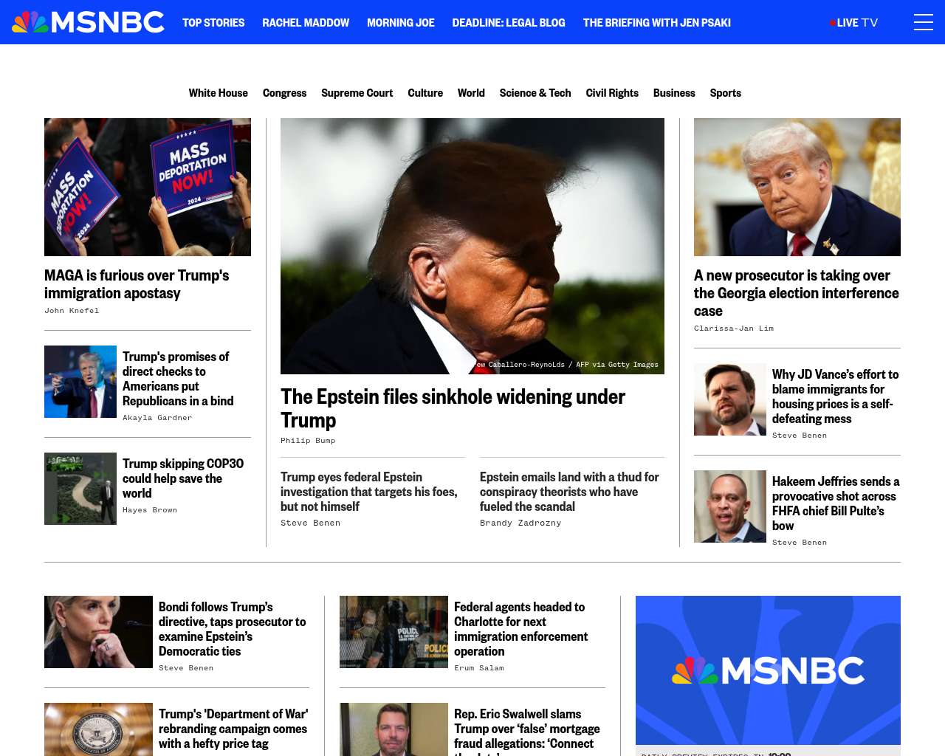Open MAGA immigration apostasy article

[137, 284]
